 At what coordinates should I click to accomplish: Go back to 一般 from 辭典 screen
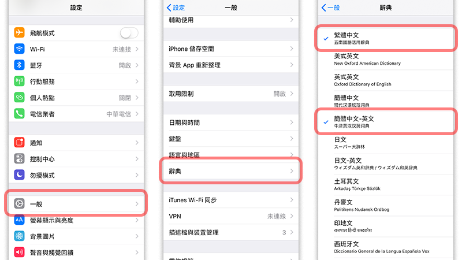[x=330, y=8]
